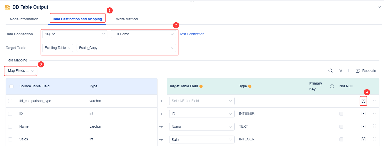Collapse the DB Table Output panel chevron
This screenshot has height=147, width=384.
tap(379, 7)
